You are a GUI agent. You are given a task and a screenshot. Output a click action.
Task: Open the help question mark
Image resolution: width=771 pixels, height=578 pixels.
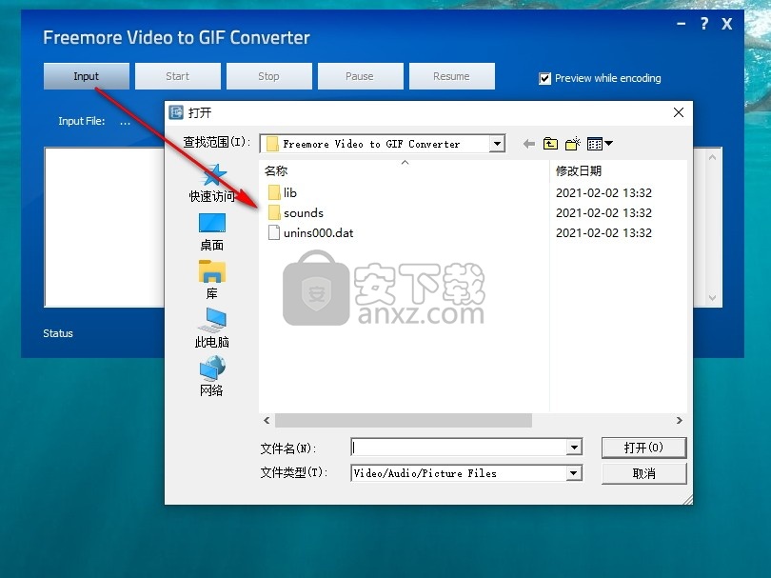pyautogui.click(x=704, y=24)
